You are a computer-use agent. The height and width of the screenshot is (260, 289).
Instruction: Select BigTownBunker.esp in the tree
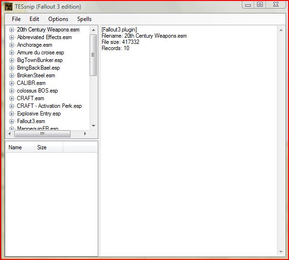coord(40,60)
